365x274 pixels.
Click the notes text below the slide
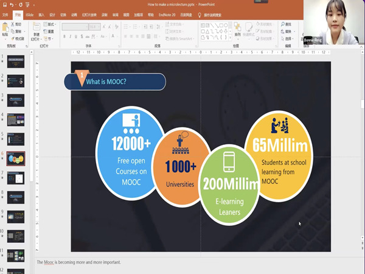(x=79, y=262)
